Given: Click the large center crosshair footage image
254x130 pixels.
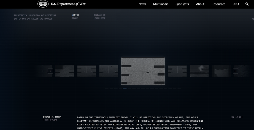Looking at the screenshot, I should pyautogui.click(x=143, y=71).
